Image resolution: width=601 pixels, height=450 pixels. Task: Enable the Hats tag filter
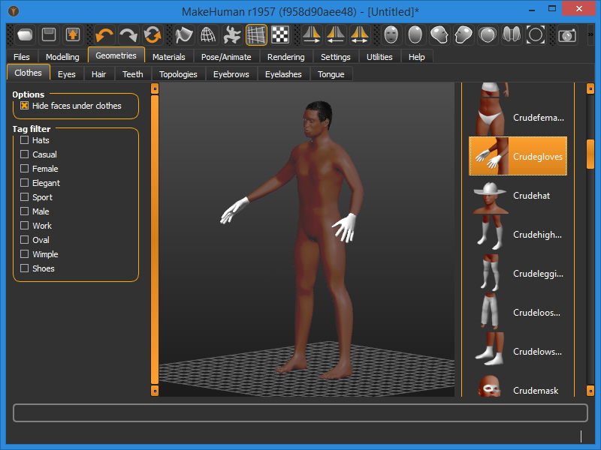[25, 140]
